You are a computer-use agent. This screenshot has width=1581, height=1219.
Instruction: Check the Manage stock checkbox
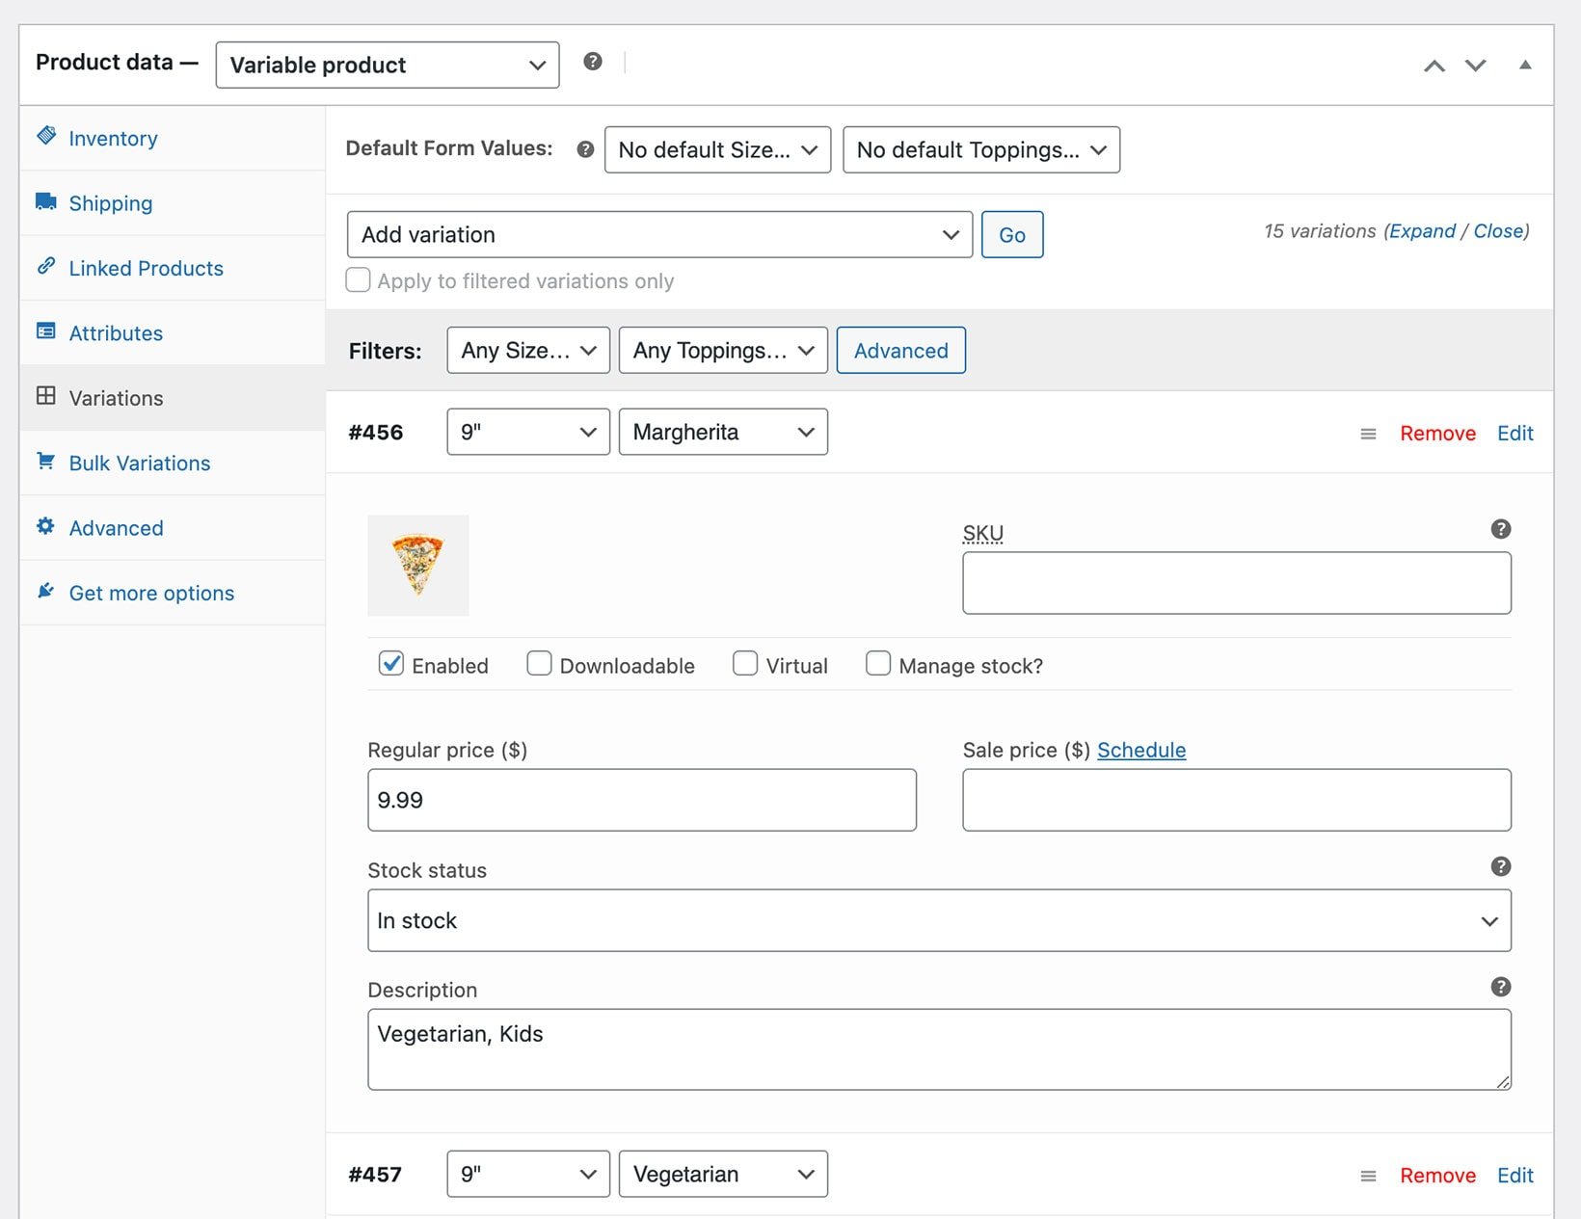pos(878,664)
